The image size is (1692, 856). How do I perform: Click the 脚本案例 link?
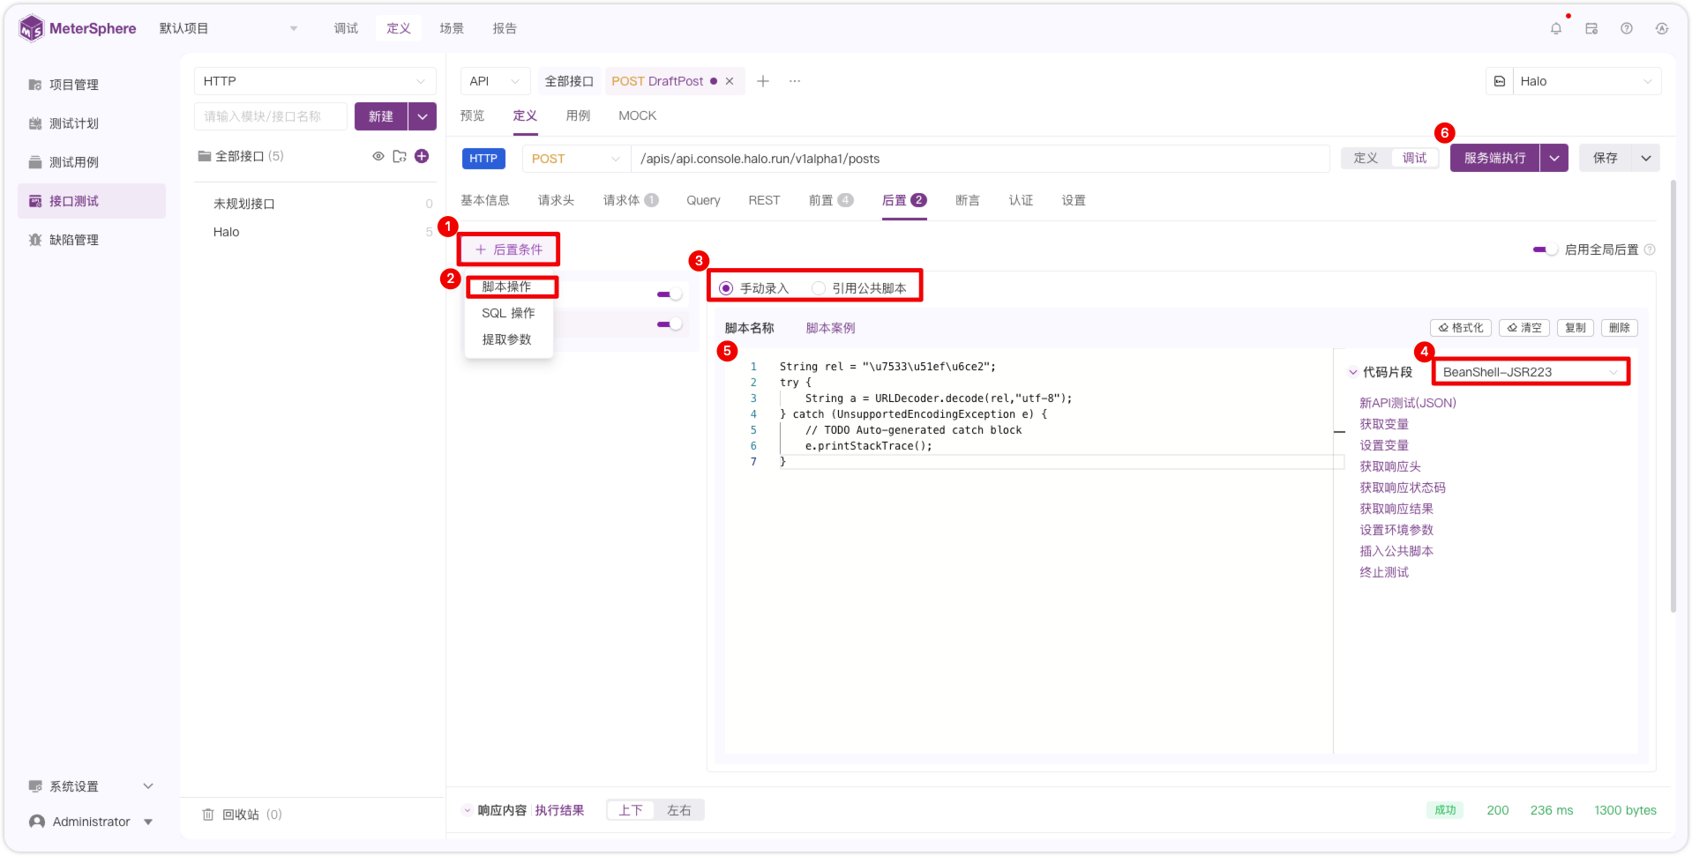click(x=830, y=328)
